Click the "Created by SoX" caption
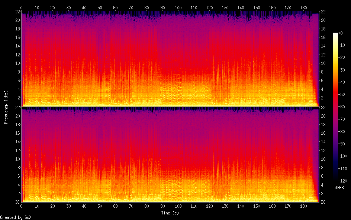This screenshot has width=351, height=220. pyautogui.click(x=16, y=217)
